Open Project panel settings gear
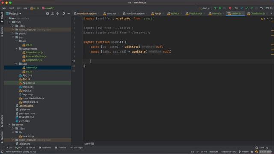 64,13
